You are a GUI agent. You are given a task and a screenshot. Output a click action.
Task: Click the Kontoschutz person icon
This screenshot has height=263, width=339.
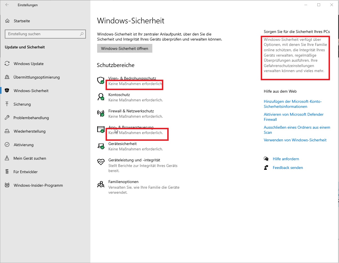pyautogui.click(x=101, y=97)
